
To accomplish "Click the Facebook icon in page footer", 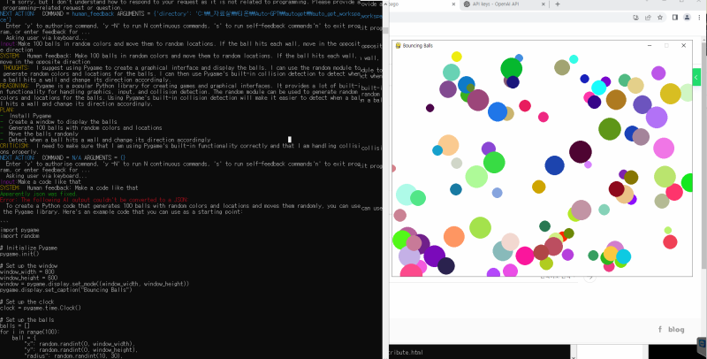I will [660, 330].
